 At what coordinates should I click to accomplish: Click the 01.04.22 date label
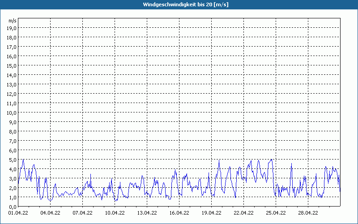(18, 213)
